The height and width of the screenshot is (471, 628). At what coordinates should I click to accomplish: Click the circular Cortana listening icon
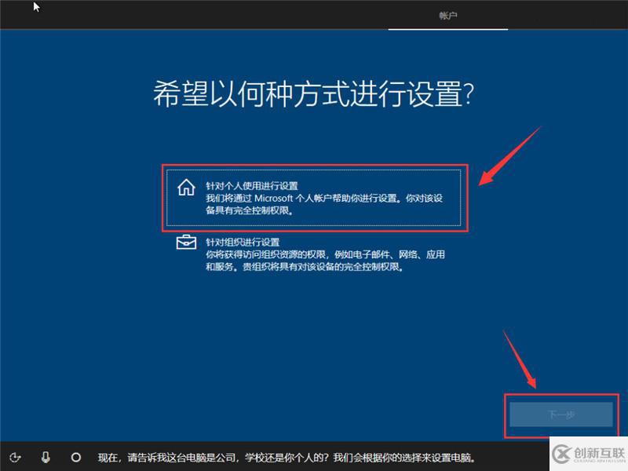point(76,458)
